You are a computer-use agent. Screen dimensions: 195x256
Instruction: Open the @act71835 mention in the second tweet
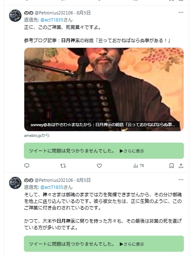click(x=52, y=187)
